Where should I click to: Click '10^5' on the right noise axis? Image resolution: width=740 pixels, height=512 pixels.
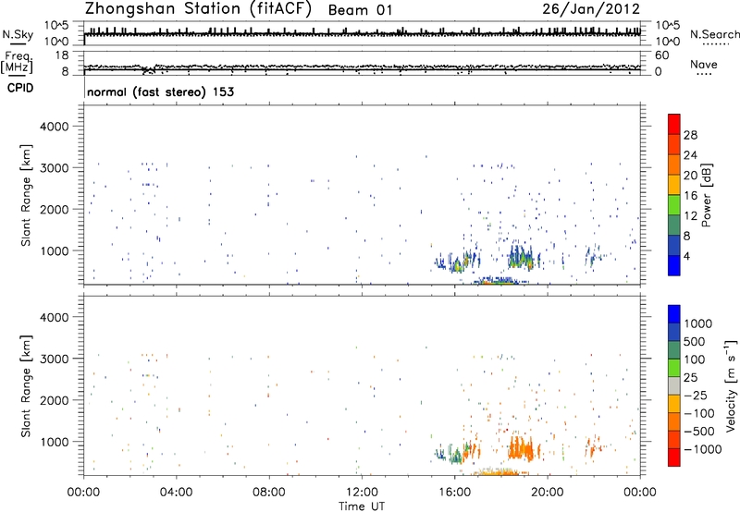(668, 26)
